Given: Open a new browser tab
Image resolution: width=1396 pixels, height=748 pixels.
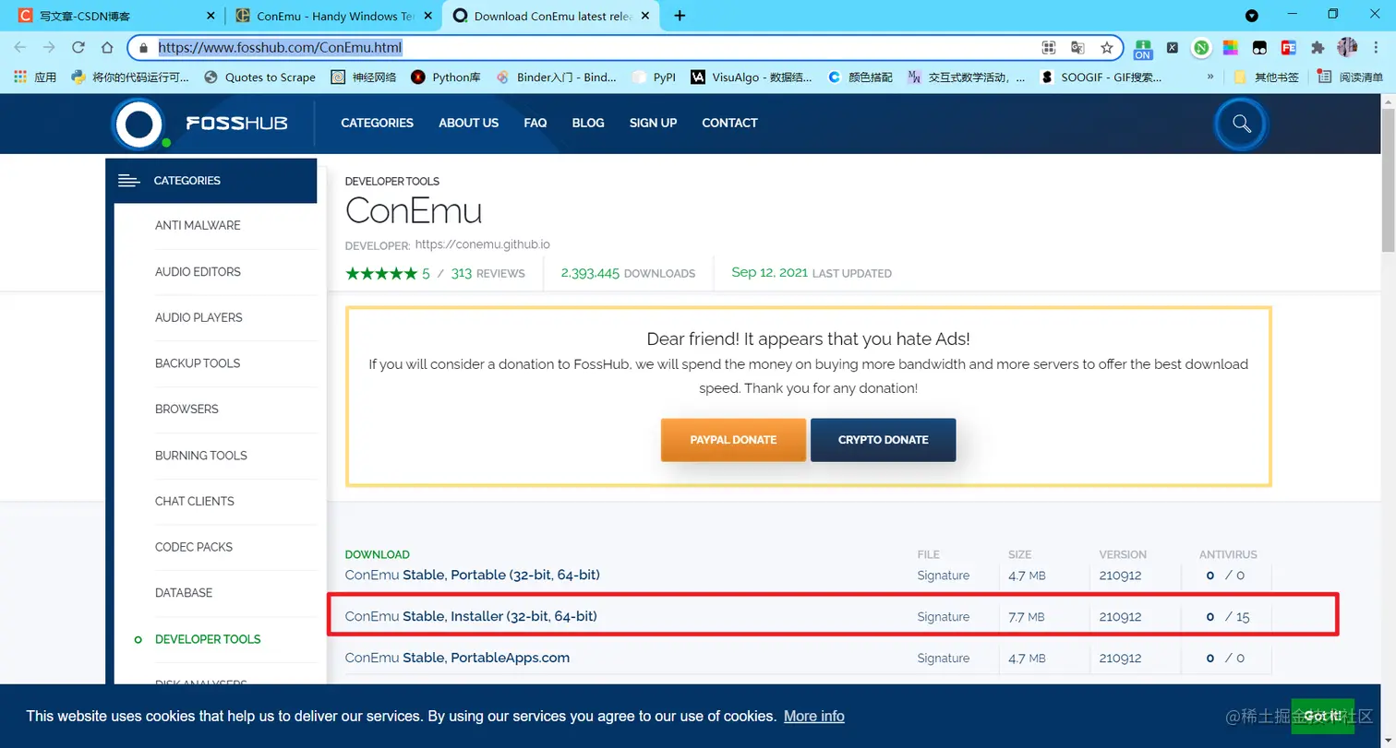Looking at the screenshot, I should point(680,16).
